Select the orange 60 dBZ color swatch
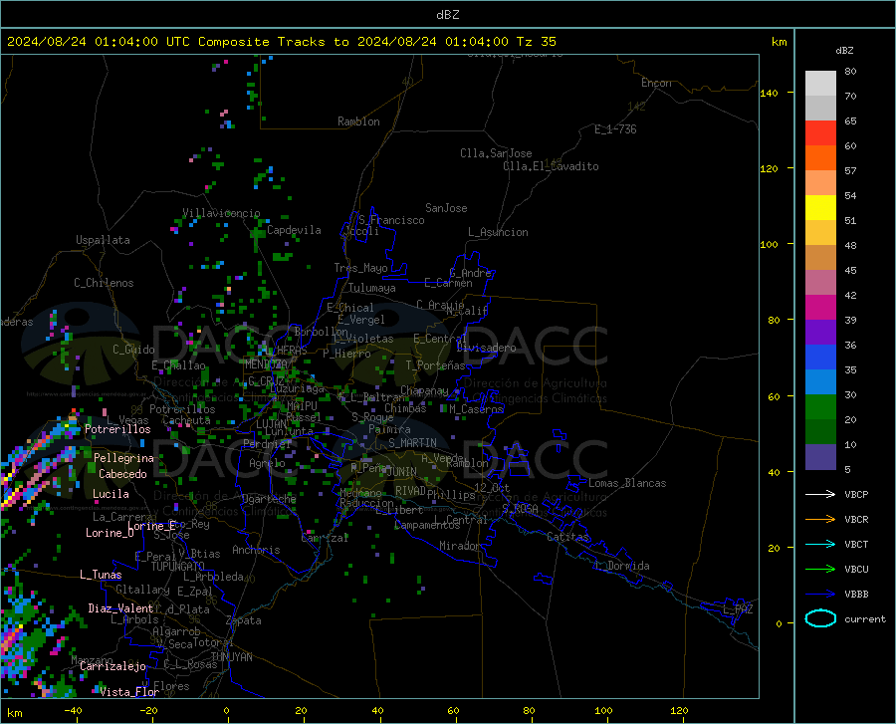This screenshot has height=724, width=896. 820,158
